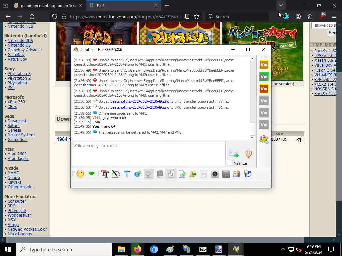The image size is (342, 256).
Task: Open beesshottmp link sent to vm3
Action: (x=140, y=101)
